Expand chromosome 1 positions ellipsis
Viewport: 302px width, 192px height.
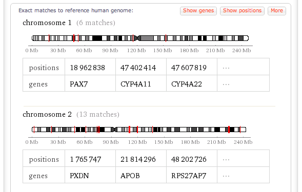(243, 67)
